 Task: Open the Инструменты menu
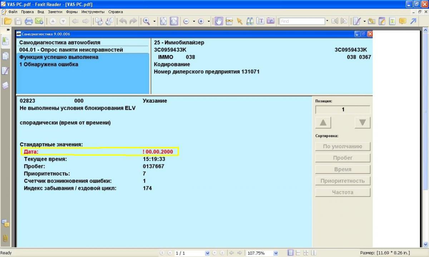pyautogui.click(x=93, y=12)
